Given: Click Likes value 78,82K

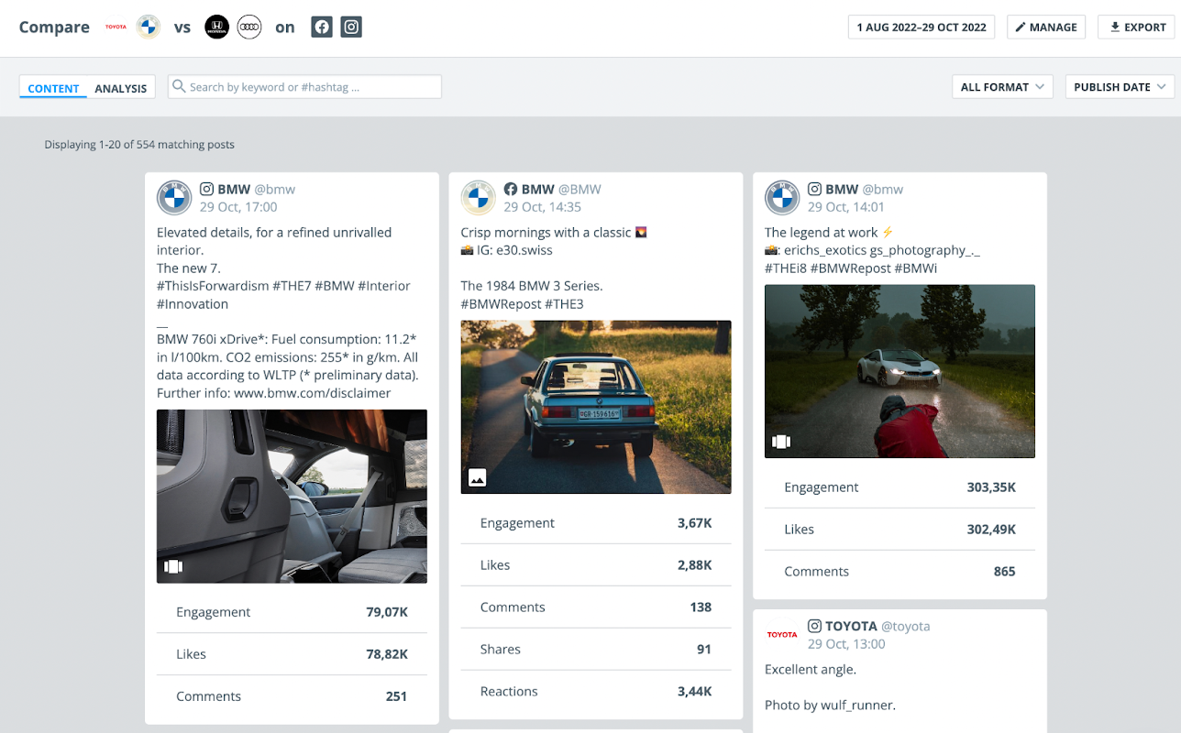Looking at the screenshot, I should [387, 654].
